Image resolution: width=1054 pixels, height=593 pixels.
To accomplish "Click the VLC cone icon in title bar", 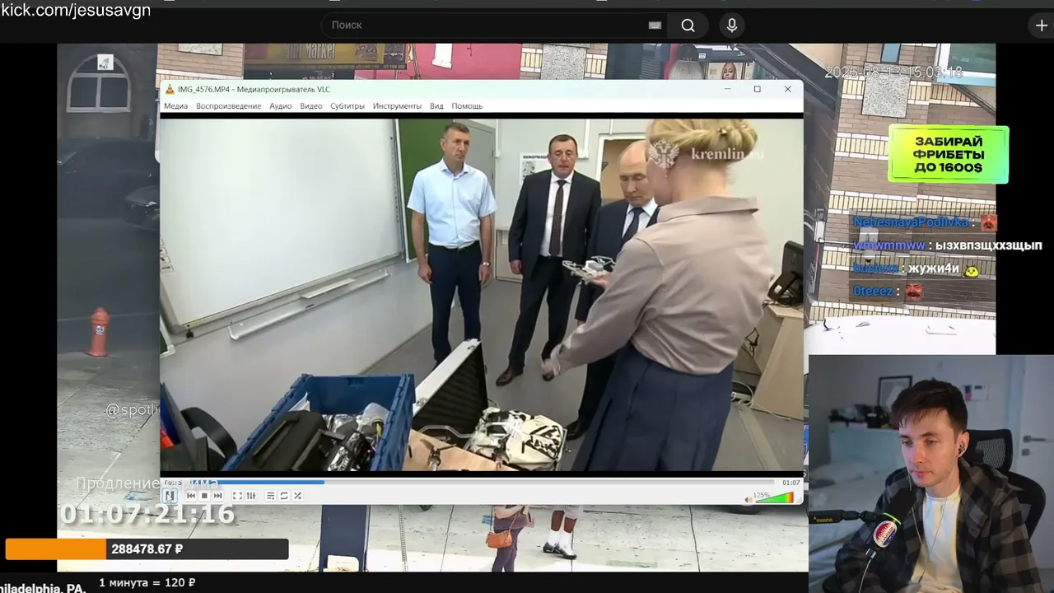I will pos(170,89).
